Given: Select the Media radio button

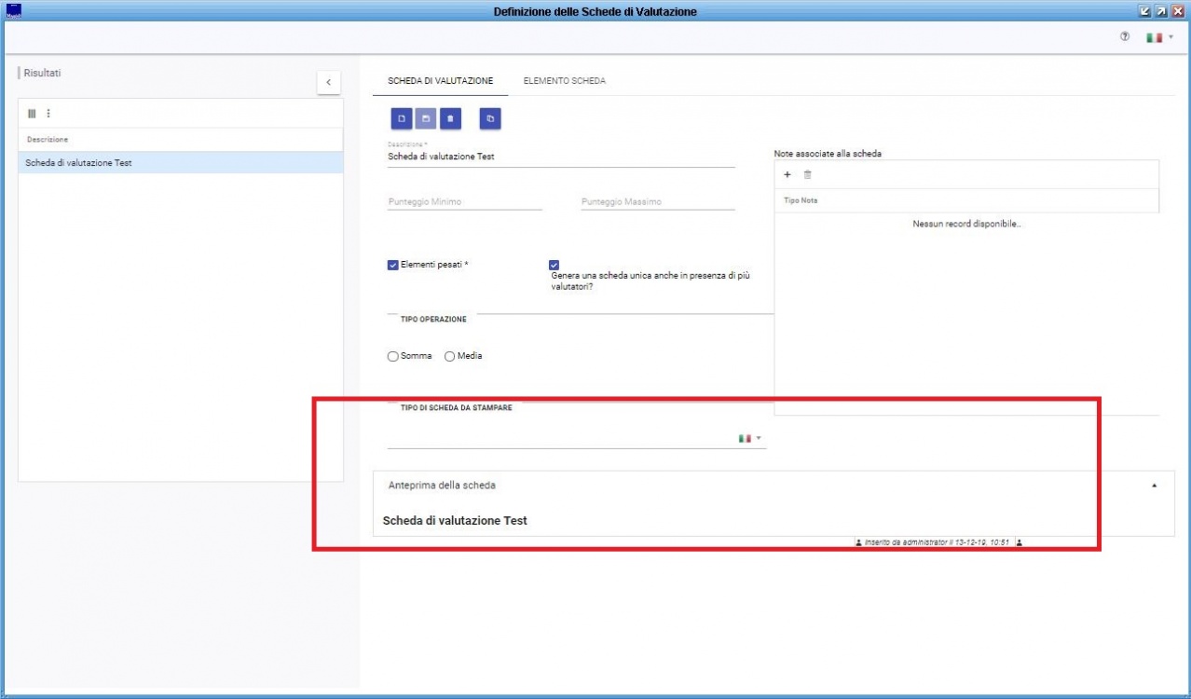Looking at the screenshot, I should pyautogui.click(x=450, y=356).
